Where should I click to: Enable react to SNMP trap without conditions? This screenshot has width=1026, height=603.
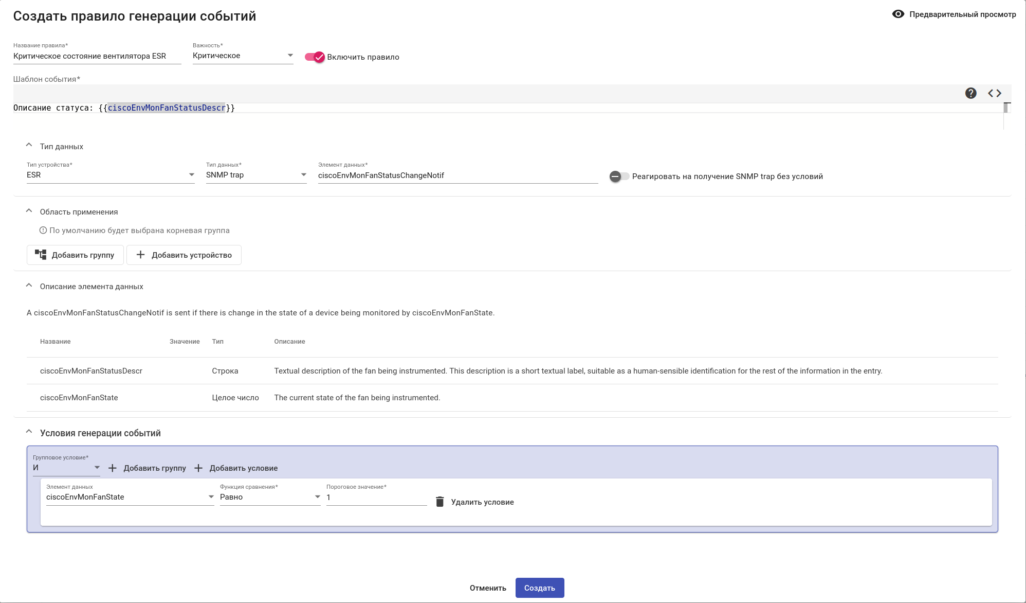pyautogui.click(x=619, y=176)
